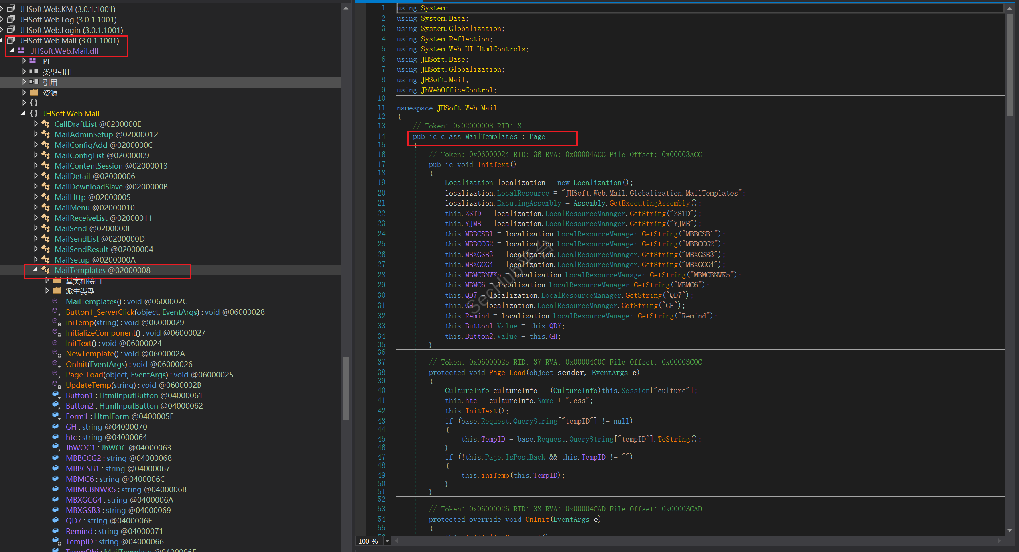Click the MailAdminSetup class icon
Viewport: 1019px width, 552px height.
point(46,134)
